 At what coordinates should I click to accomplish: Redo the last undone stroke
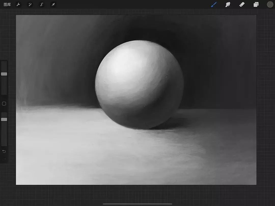[4, 160]
